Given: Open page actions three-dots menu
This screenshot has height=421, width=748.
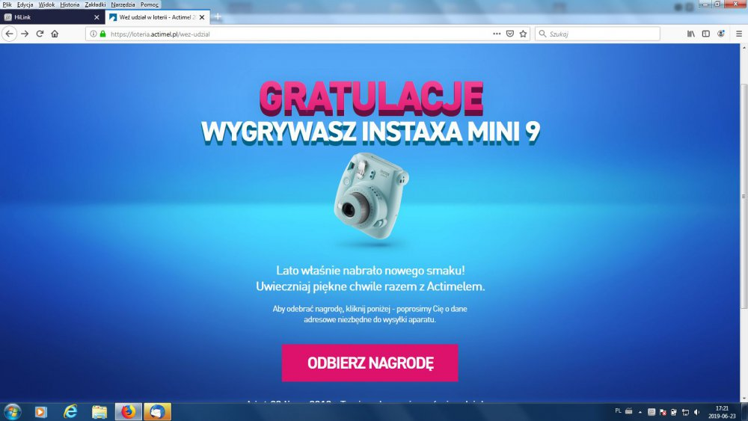Looking at the screenshot, I should 497,34.
